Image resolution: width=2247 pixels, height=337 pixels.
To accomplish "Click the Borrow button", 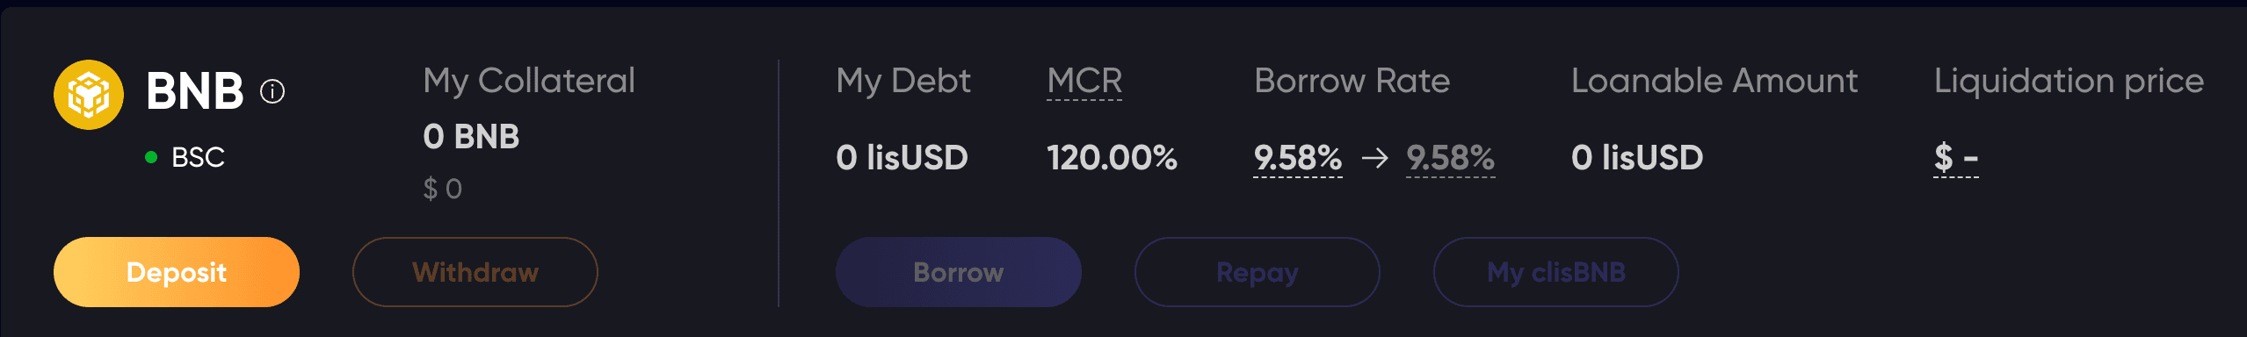I will pyautogui.click(x=959, y=272).
